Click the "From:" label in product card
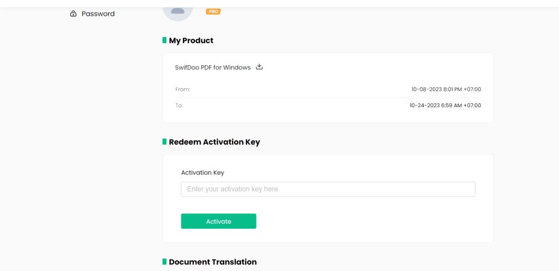559x271 pixels. (x=182, y=89)
